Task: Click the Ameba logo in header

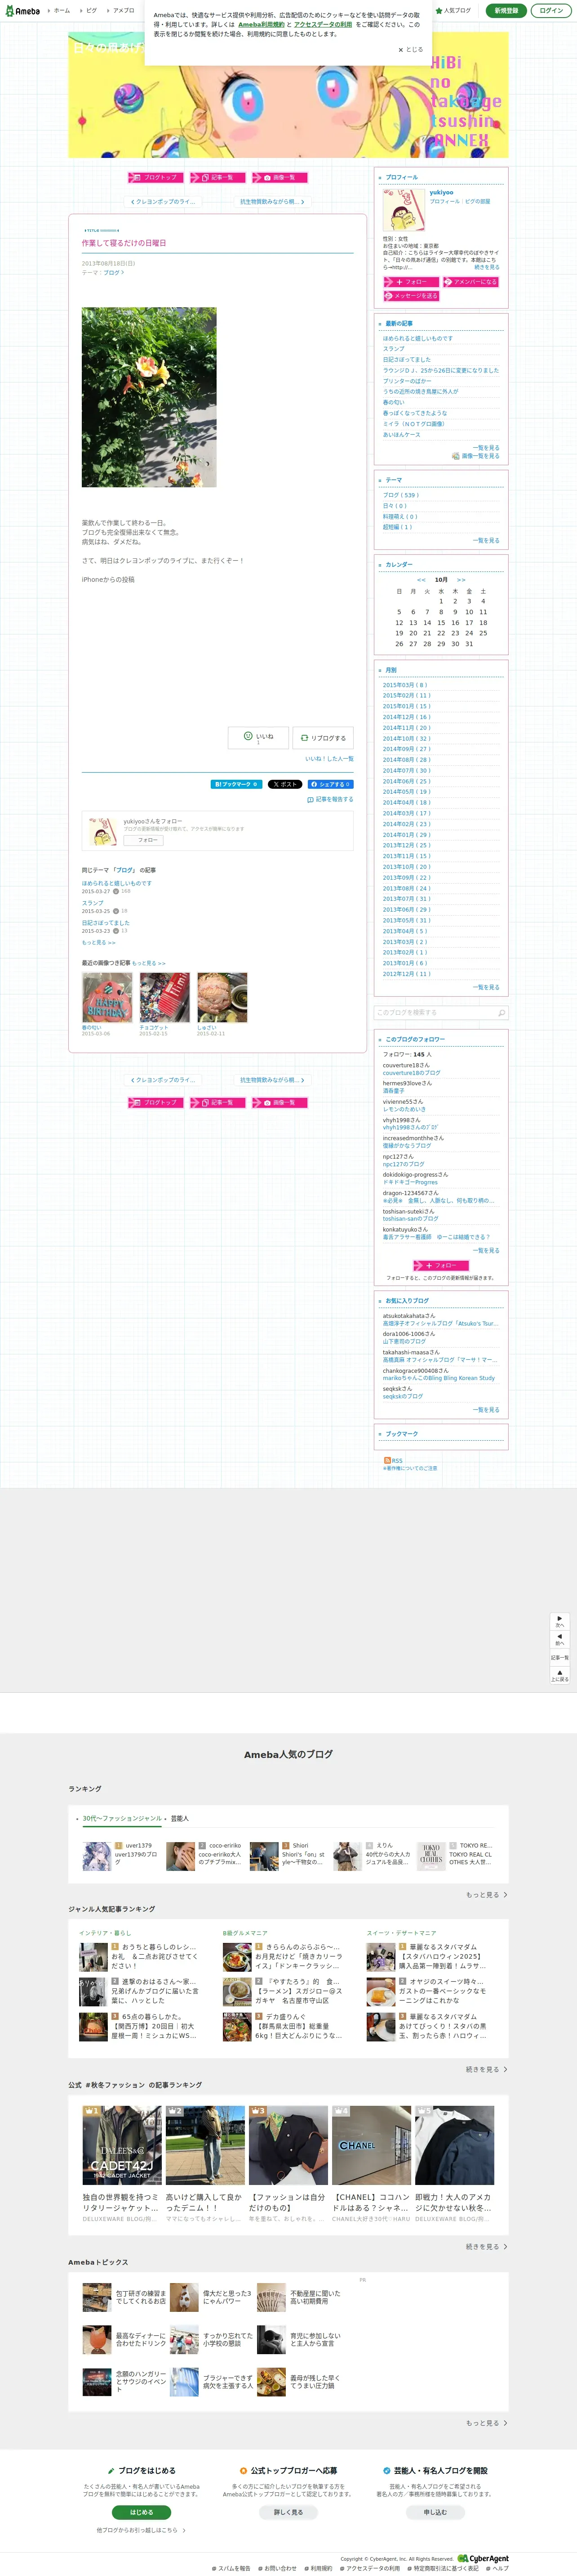Action: [x=22, y=11]
